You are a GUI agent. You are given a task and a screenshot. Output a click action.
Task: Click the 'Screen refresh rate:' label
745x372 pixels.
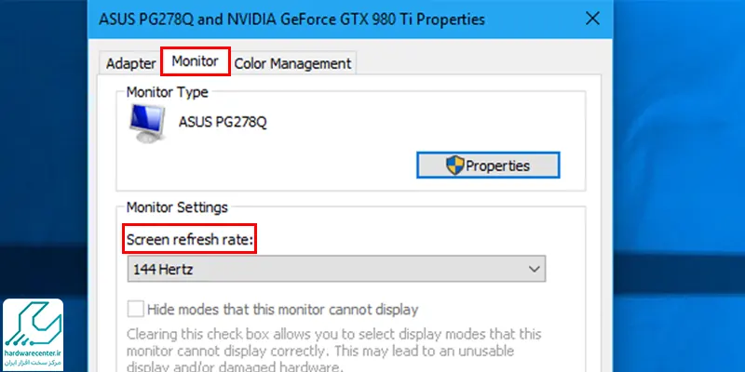click(x=190, y=240)
